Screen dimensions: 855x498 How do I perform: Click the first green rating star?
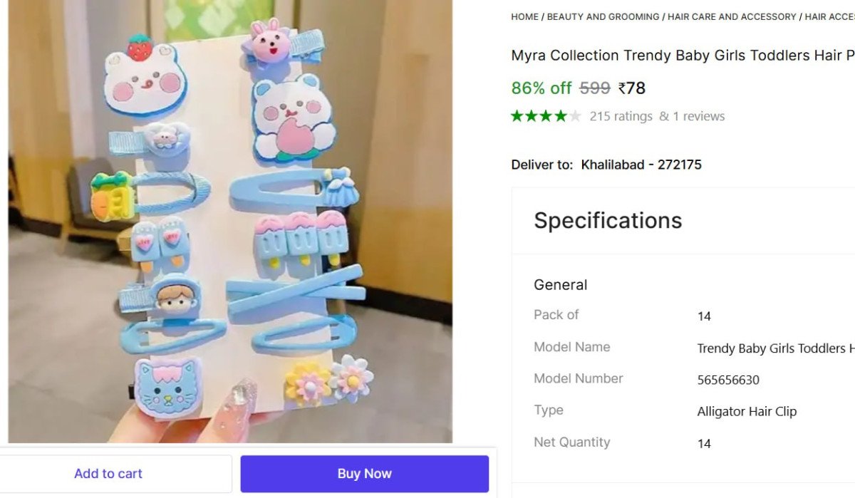(x=517, y=116)
